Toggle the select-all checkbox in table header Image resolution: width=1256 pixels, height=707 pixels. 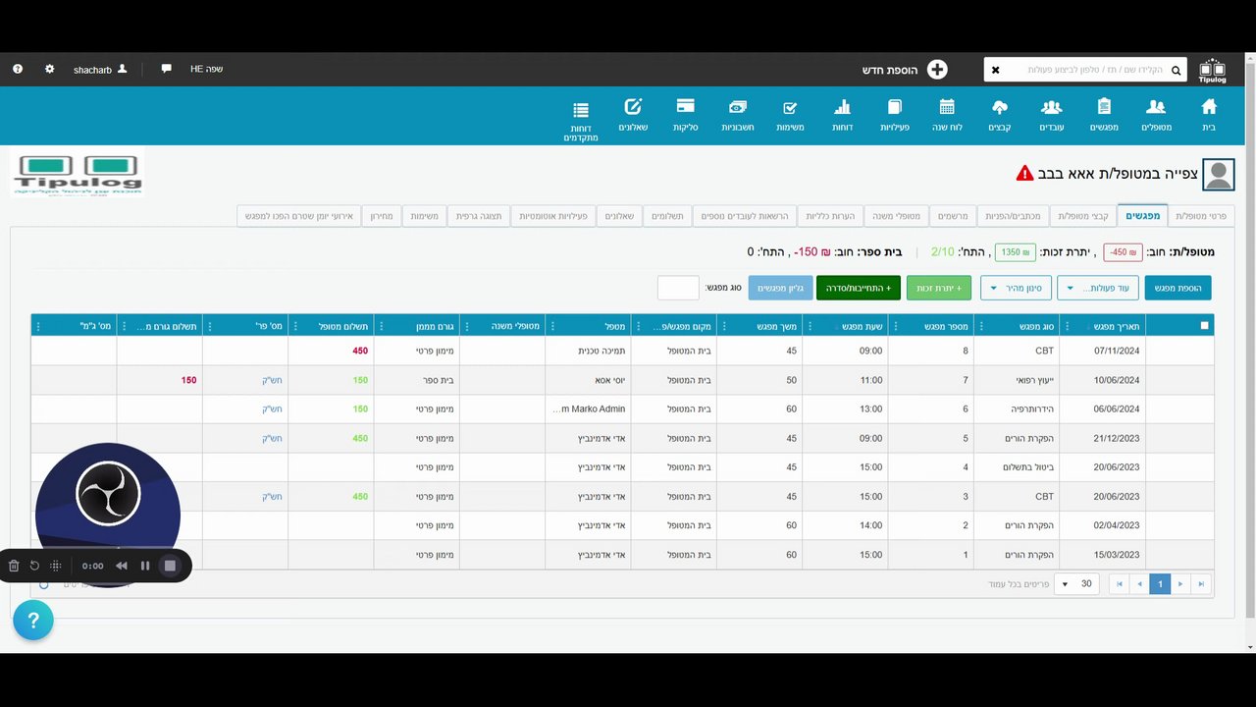pos(1205,326)
